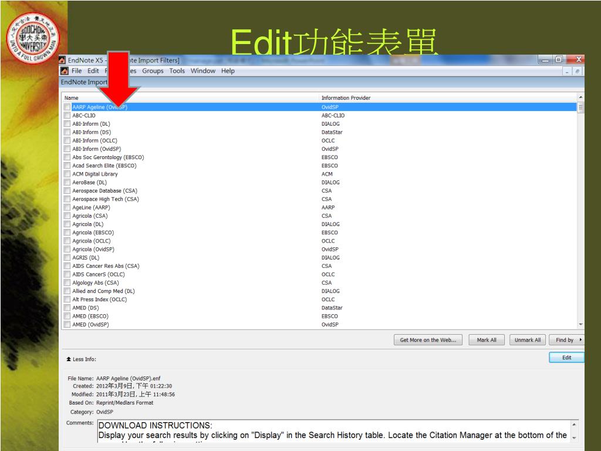Click into the Comments text field
Viewport: 601px width, 451px height.
(x=334, y=431)
